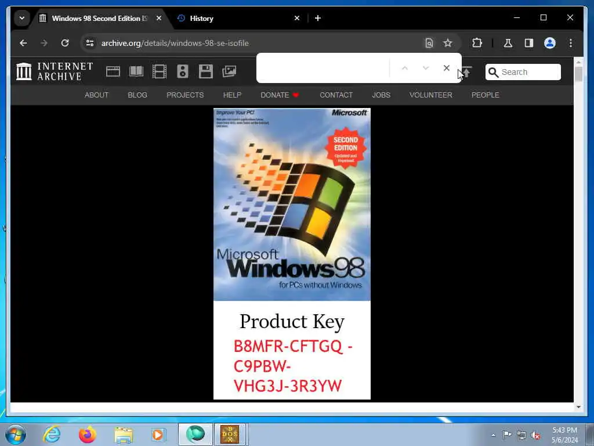Open the DONATE link
Image resolution: width=594 pixels, height=446 pixels.
click(x=280, y=95)
